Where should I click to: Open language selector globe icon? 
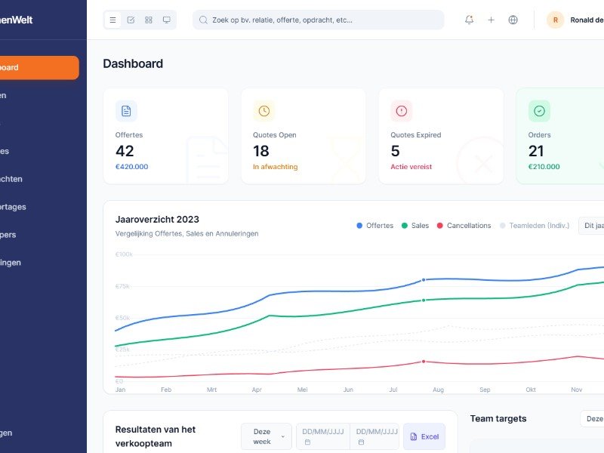pyautogui.click(x=513, y=20)
